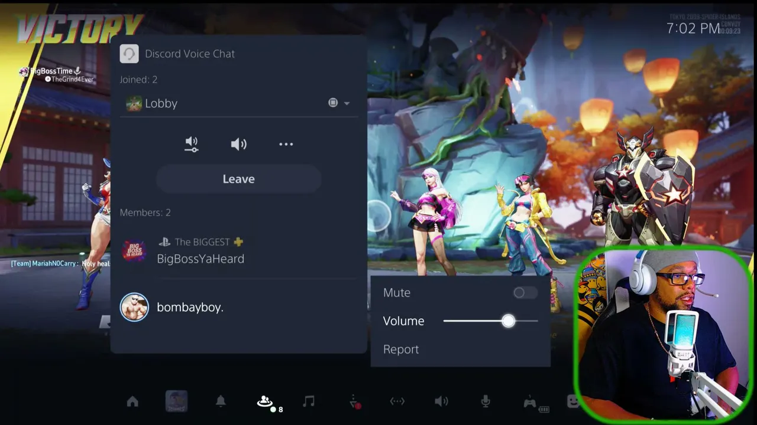Select the BigBossYaHeard member avatar

click(x=134, y=250)
